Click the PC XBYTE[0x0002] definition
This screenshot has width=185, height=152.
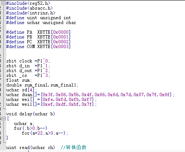(39, 42)
